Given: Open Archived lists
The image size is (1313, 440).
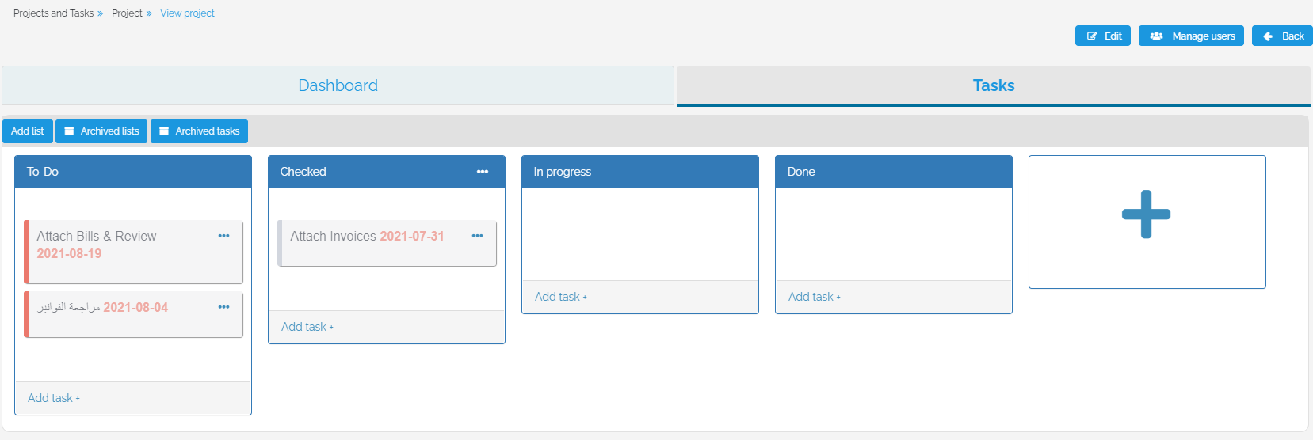Looking at the screenshot, I should point(101,131).
